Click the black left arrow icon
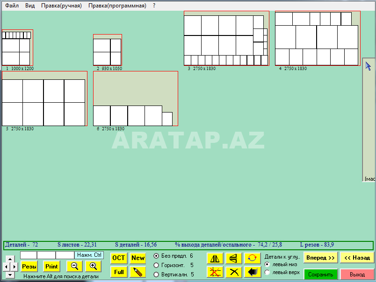Viewport: 376px width, 282px height. point(252,272)
